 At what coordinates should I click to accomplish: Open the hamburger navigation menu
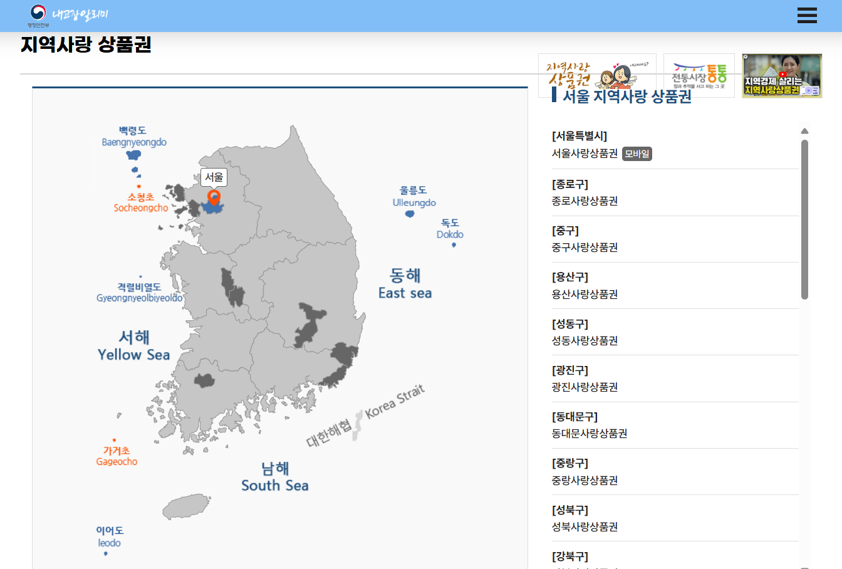(807, 16)
